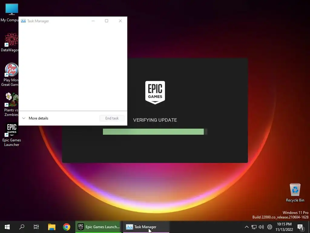Open the volume speaker tray icon

pos(261,227)
